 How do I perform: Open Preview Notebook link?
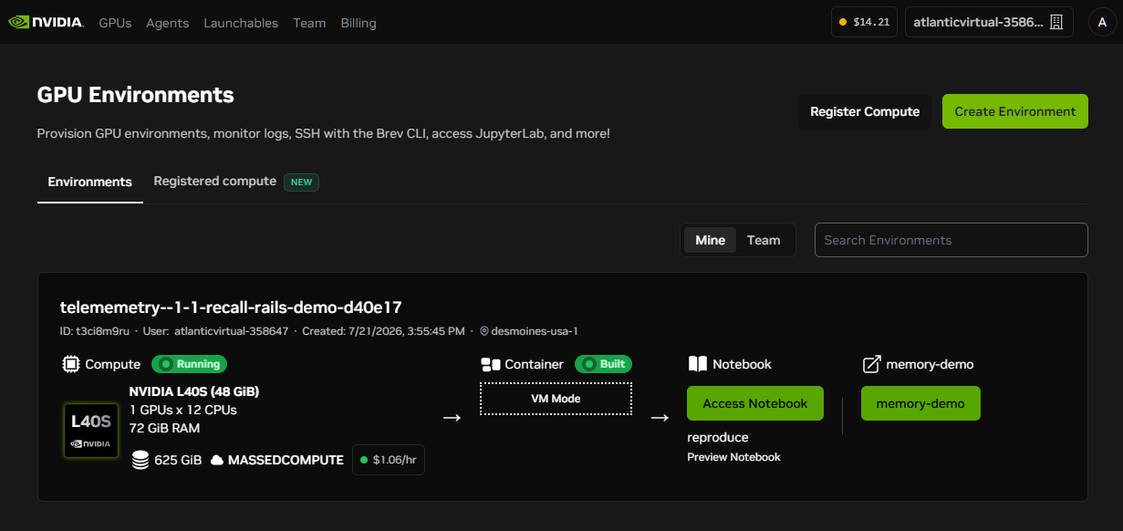click(733, 457)
